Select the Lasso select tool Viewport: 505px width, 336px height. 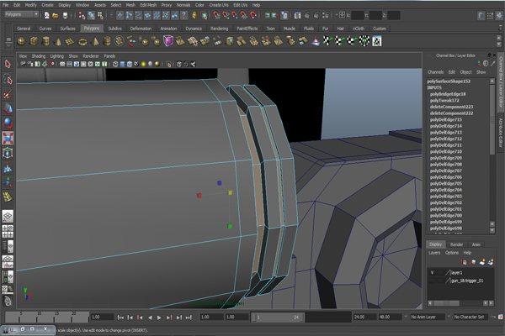tap(8, 79)
